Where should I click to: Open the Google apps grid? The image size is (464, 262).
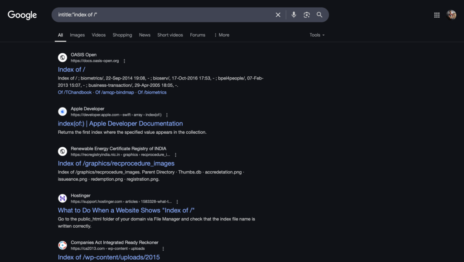(437, 15)
